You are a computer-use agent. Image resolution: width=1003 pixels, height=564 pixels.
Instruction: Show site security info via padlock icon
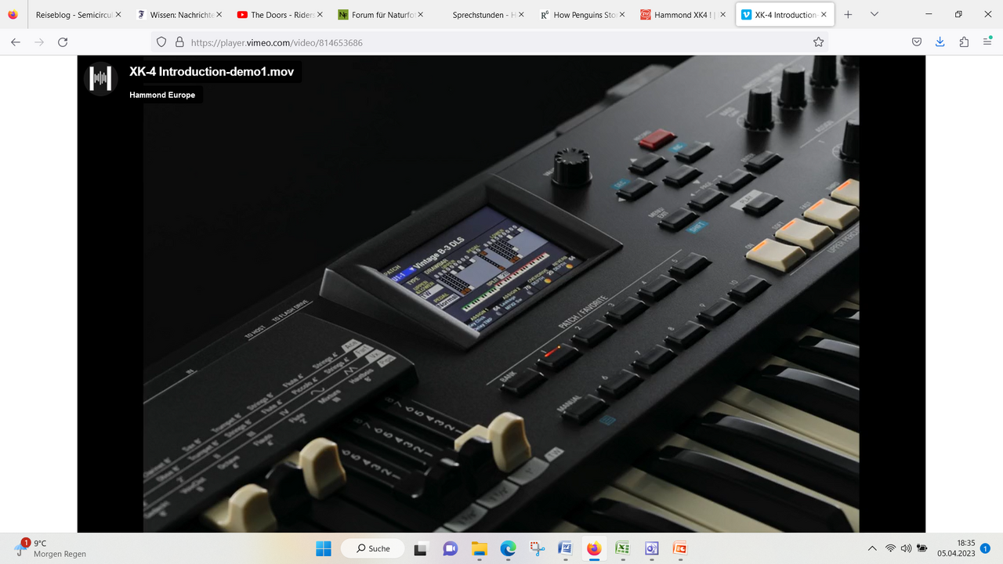(179, 42)
